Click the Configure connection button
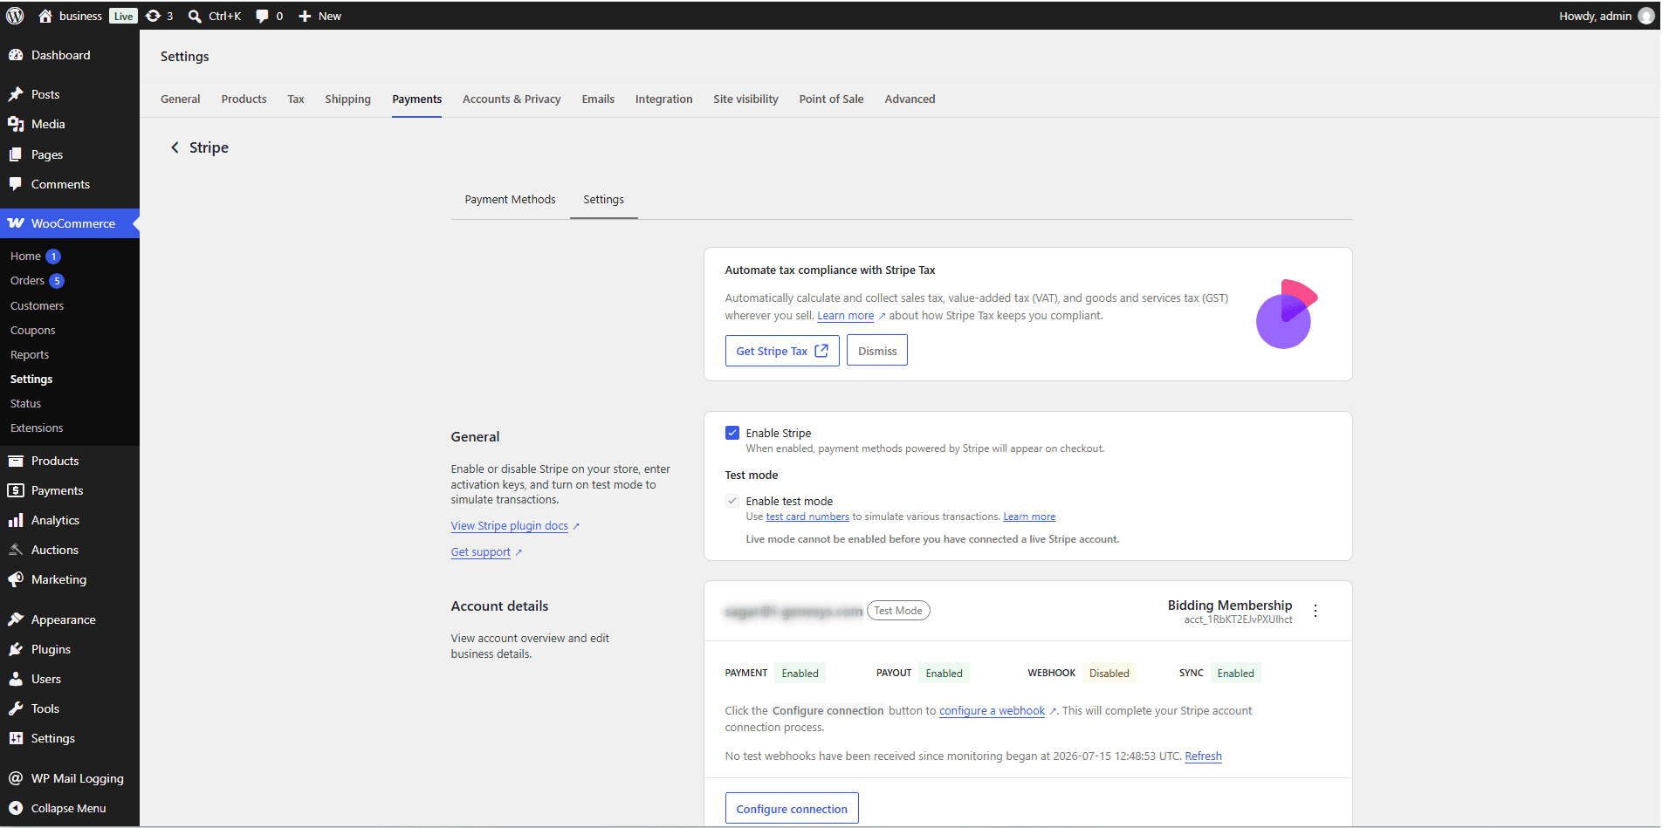 tap(792, 809)
